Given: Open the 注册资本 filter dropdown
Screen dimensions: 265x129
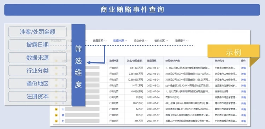Looking at the screenshot, I should coord(181,41).
